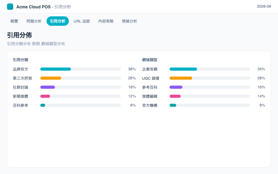Open the 概覽 tab
278x174 pixels.
coord(14,21)
